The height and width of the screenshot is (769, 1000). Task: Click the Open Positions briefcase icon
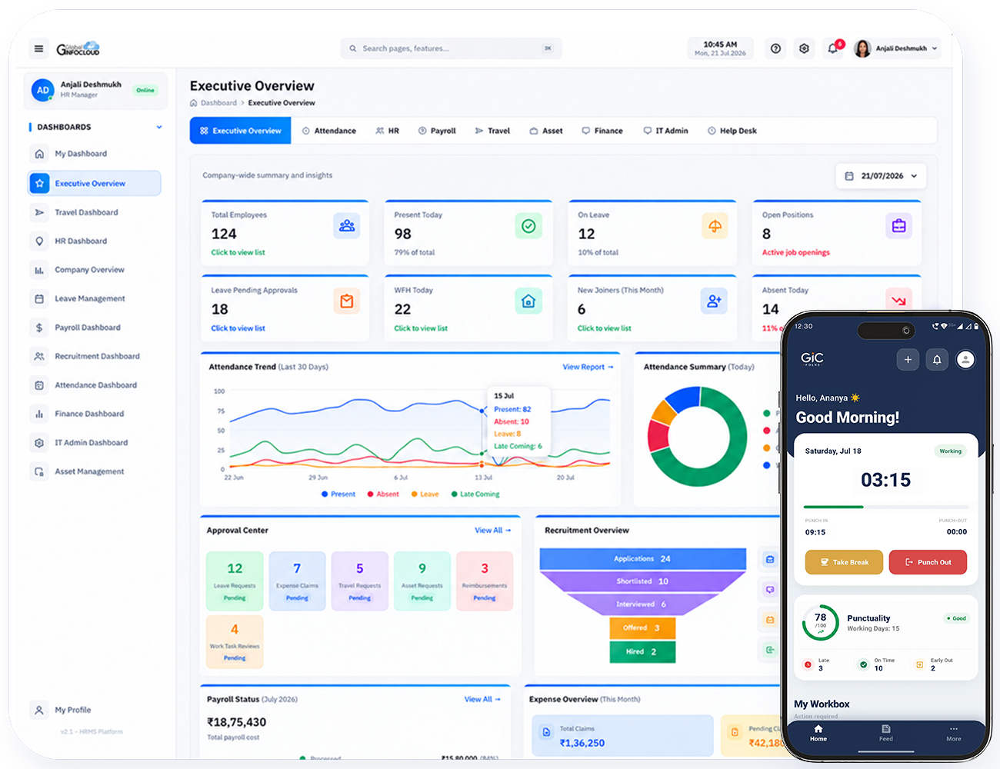click(898, 226)
